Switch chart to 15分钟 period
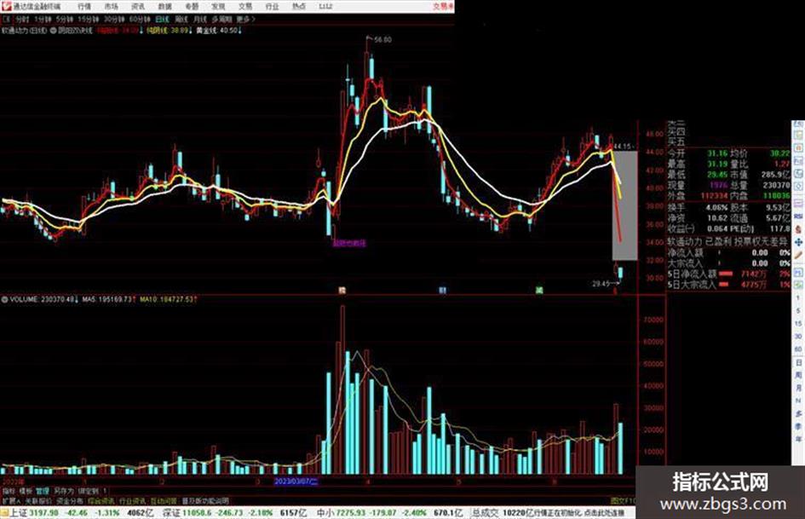The width and height of the screenshot is (805, 519). [88, 19]
